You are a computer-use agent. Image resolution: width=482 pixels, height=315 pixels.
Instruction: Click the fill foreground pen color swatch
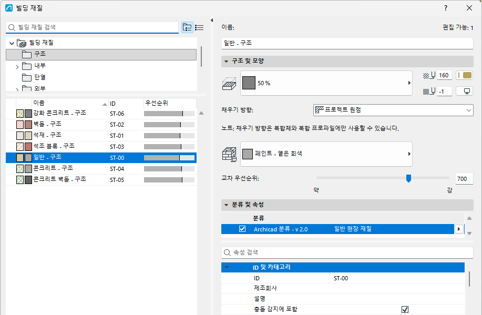pyautogui.click(x=464, y=75)
